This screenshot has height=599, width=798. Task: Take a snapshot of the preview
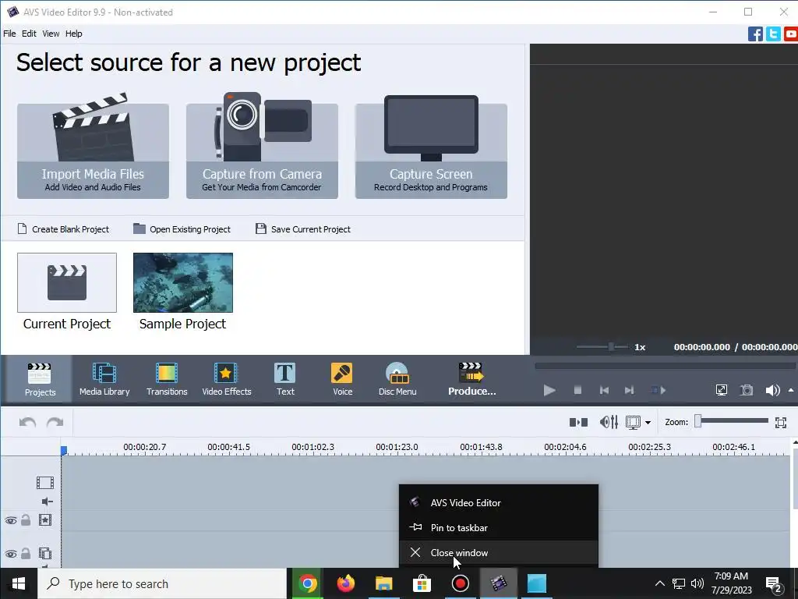tap(747, 390)
